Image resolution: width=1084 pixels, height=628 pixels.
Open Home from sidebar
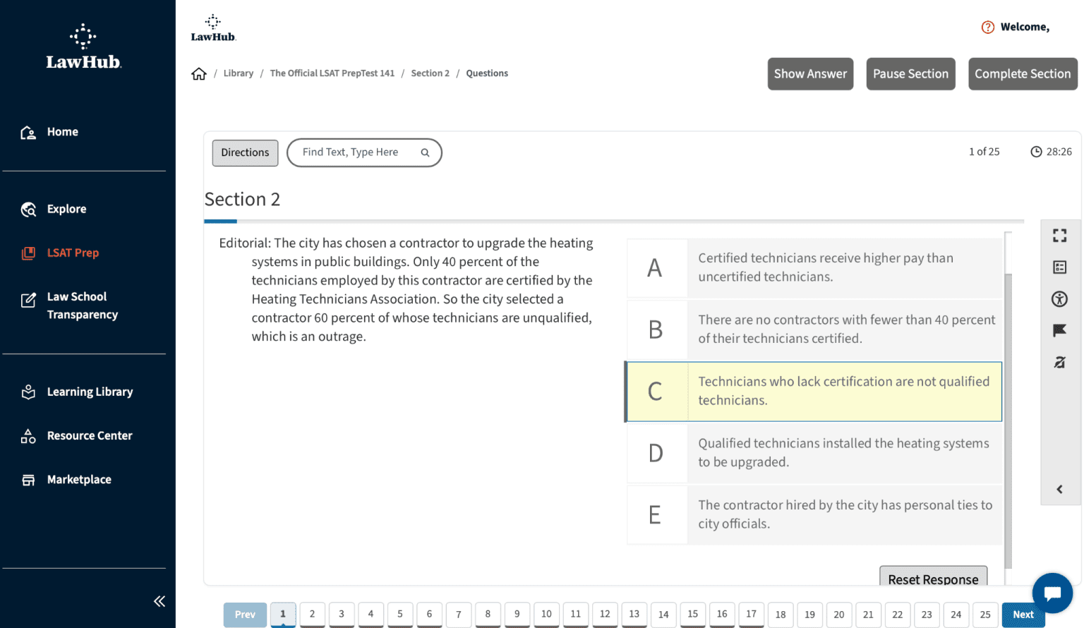coord(62,132)
